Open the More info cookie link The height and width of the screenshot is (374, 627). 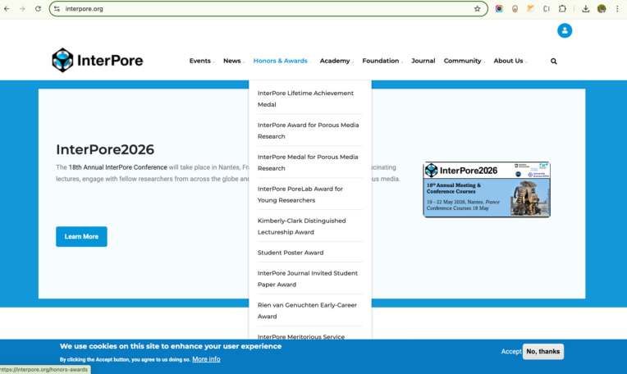206,359
